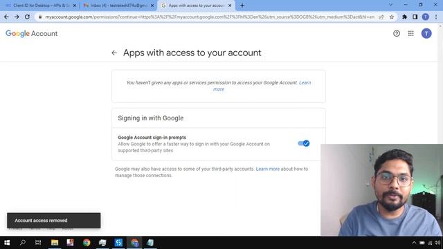Close the Apps with access tab
The height and width of the screenshot is (249, 443).
coord(230,6)
